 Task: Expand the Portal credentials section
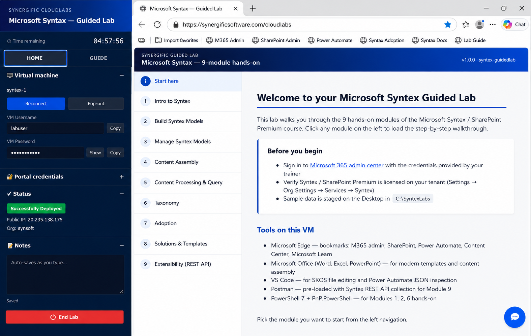122,177
